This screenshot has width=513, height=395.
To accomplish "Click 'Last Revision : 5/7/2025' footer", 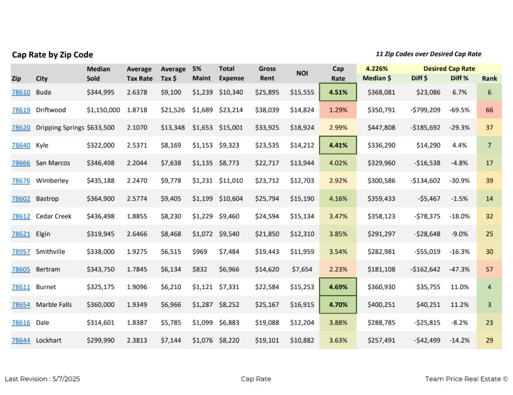I will (x=42, y=379).
